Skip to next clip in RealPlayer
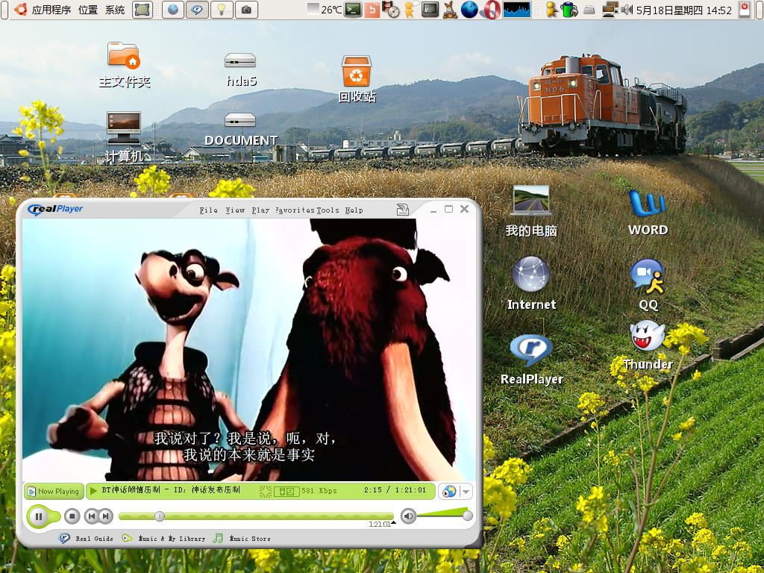Viewport: 764px width, 573px height. click(x=106, y=516)
